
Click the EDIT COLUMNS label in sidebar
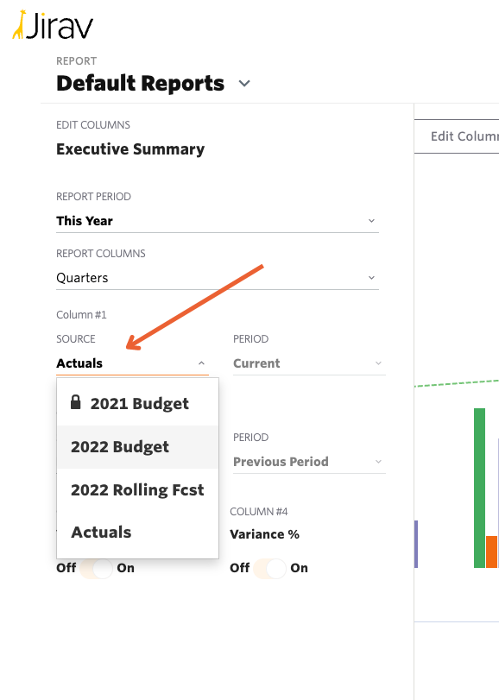click(92, 124)
